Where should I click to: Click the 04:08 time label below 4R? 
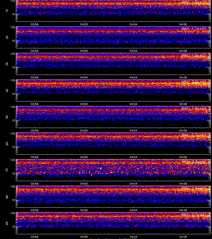coord(183,104)
